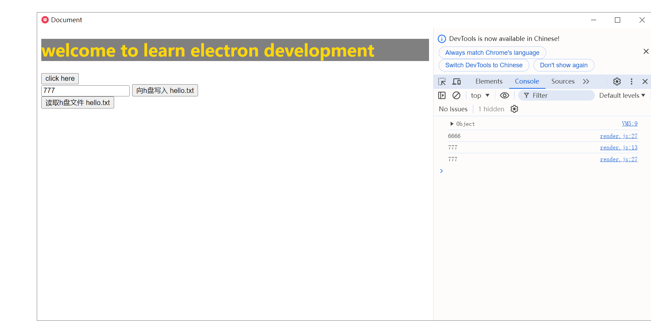651x328 pixels.
Task: Open the DevTools three-dots customize menu
Action: coord(632,81)
